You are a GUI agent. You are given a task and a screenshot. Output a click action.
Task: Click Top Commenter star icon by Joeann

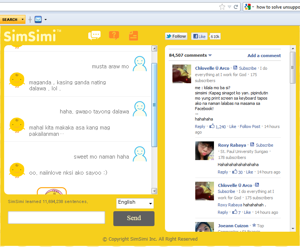coord(254,225)
